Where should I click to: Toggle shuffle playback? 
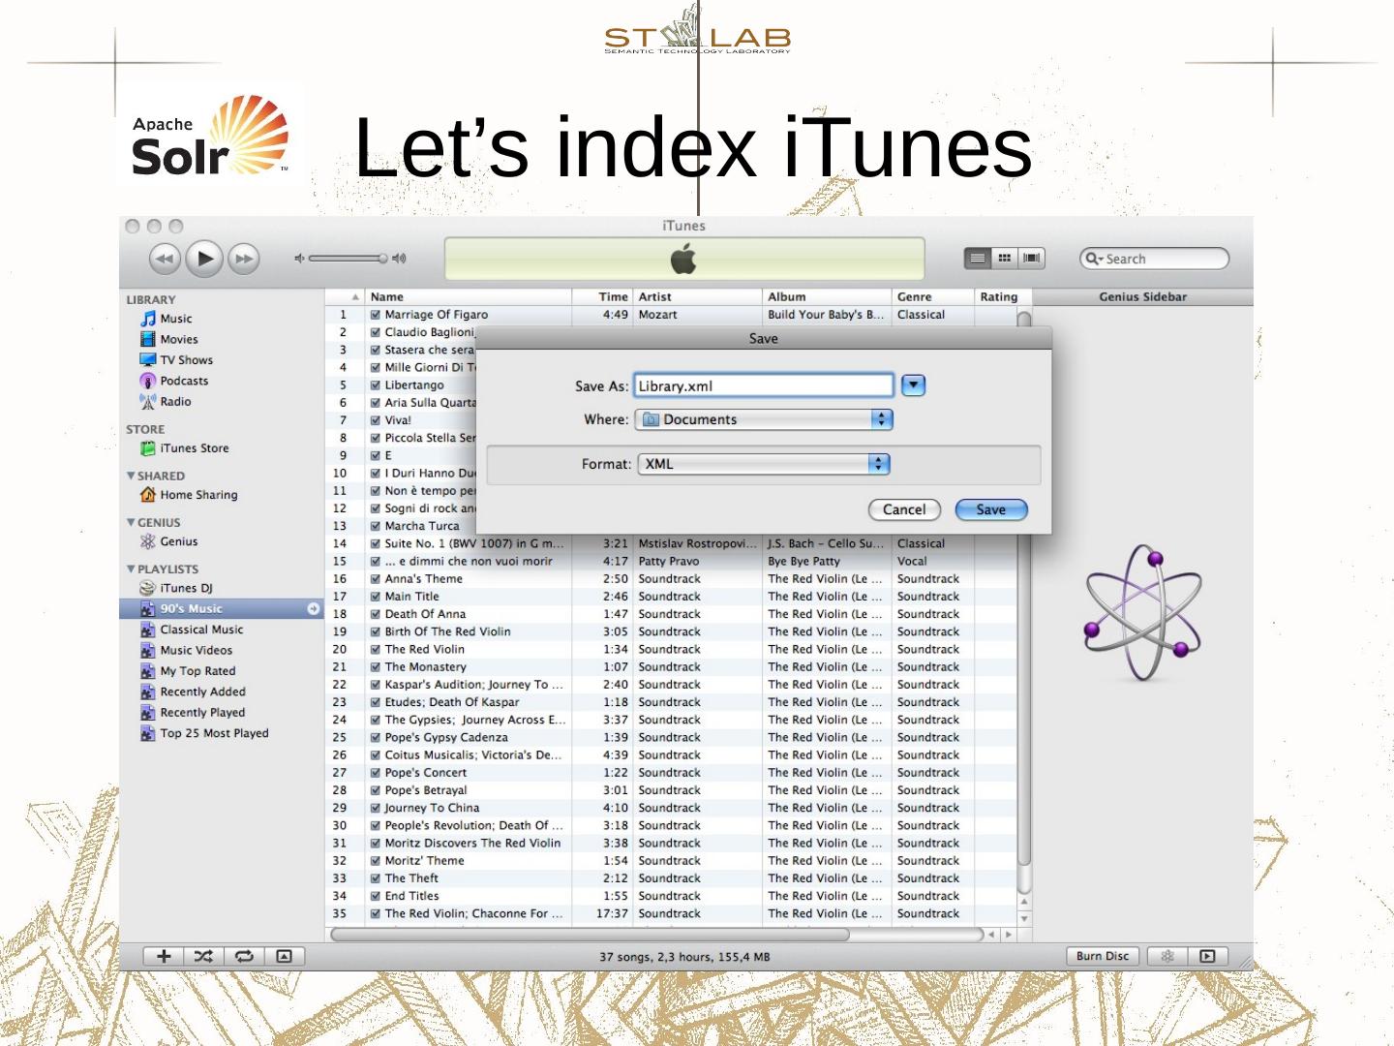point(203,956)
